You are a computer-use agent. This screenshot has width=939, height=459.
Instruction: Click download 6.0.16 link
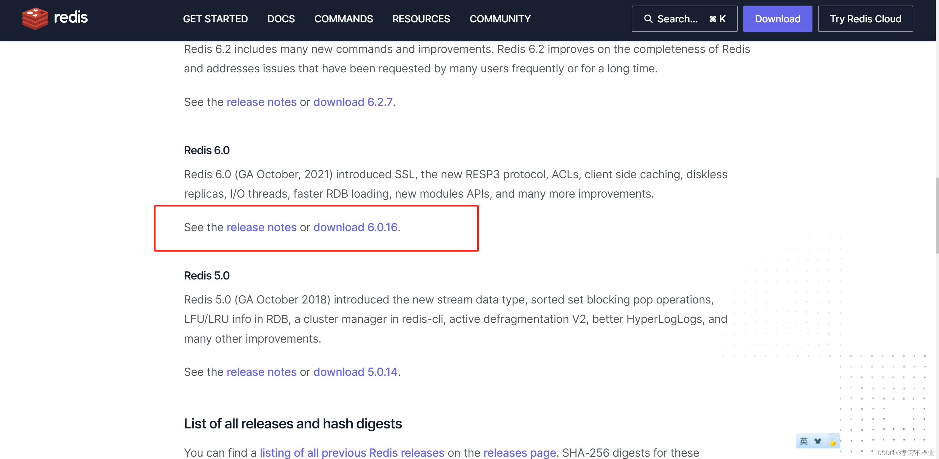click(x=355, y=227)
